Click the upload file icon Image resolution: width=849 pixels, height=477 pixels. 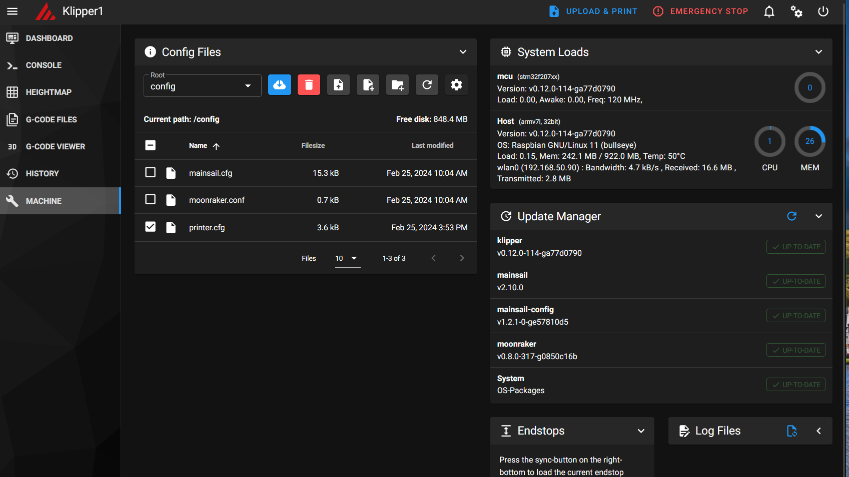click(x=338, y=85)
